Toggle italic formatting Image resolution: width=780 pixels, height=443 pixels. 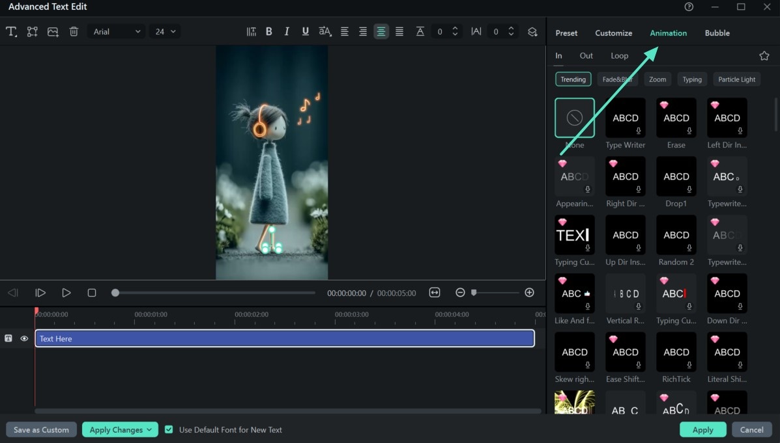[x=287, y=32]
